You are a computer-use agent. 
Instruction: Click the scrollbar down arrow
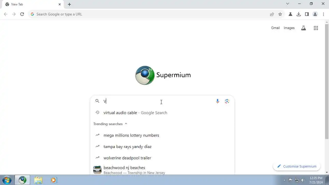click(327, 172)
